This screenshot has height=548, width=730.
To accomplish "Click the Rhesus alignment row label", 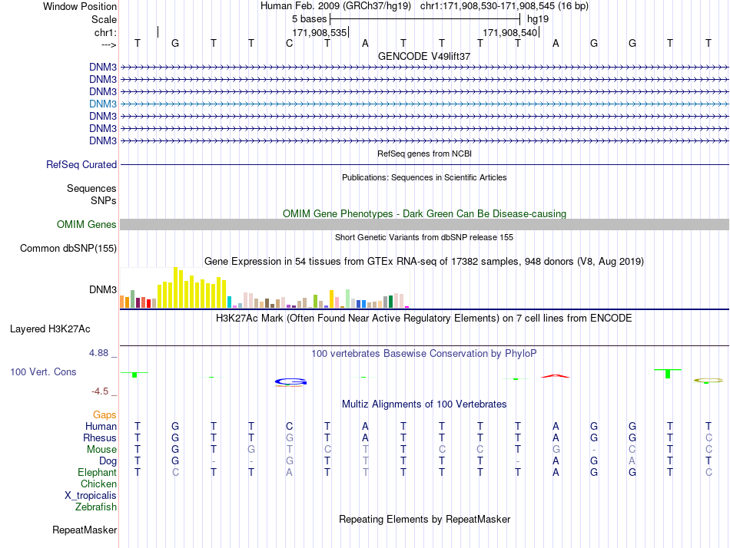I will click(x=100, y=437).
